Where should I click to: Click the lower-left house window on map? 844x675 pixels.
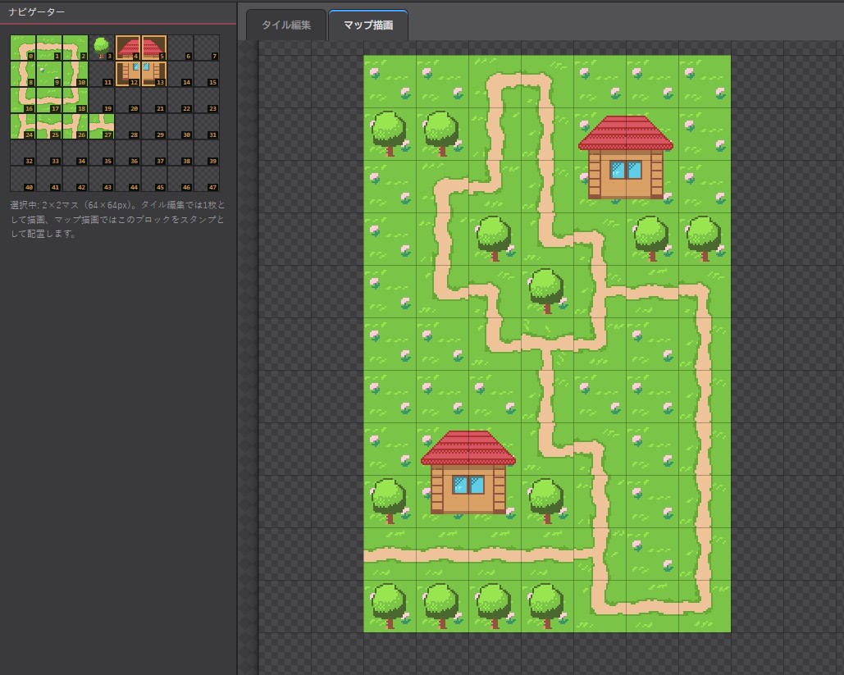468,485
